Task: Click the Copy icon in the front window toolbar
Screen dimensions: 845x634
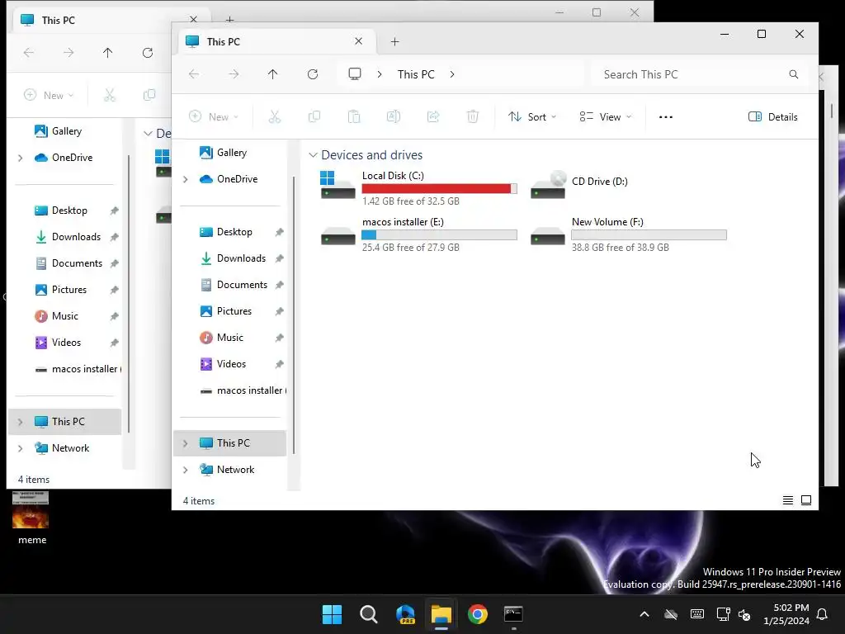Action: (314, 116)
